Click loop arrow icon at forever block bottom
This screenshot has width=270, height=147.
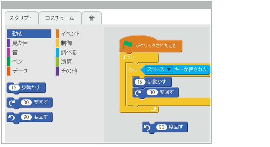[154, 109]
